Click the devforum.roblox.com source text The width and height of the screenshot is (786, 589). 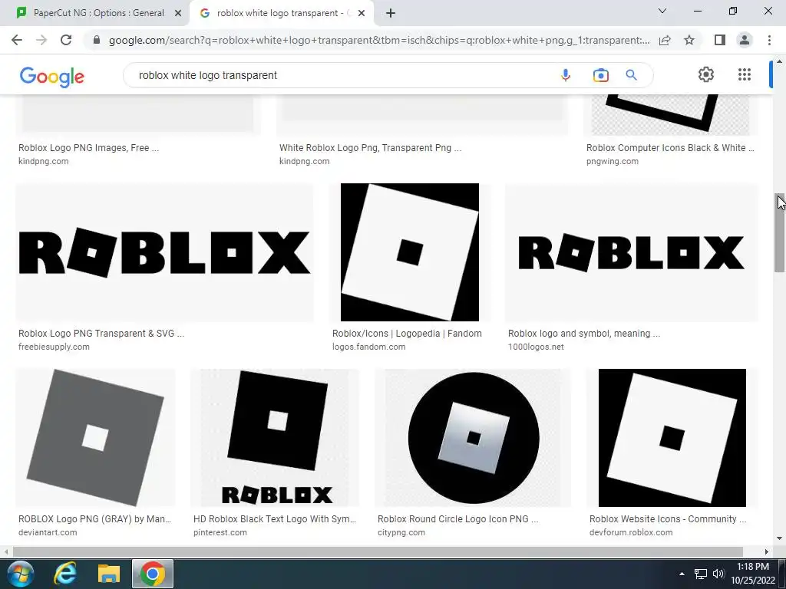click(631, 533)
